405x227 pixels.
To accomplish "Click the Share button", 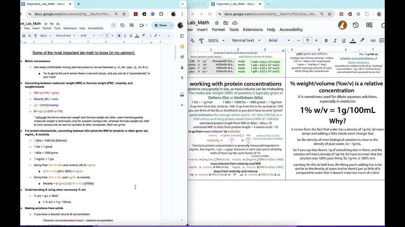I will point(161,25).
